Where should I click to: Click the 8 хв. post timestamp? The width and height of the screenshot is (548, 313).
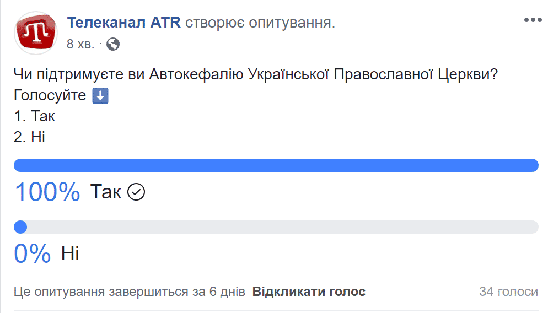pos(80,44)
